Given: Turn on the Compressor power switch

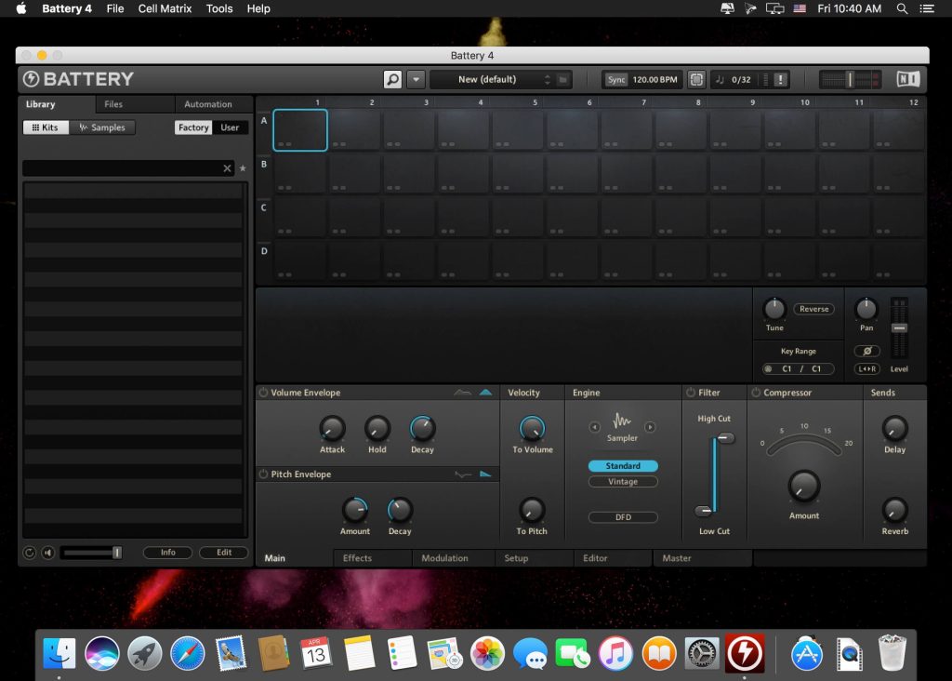Looking at the screenshot, I should coord(758,393).
